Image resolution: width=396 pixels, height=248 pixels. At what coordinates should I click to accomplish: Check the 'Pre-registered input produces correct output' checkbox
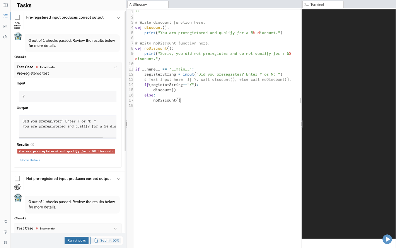pos(17,17)
